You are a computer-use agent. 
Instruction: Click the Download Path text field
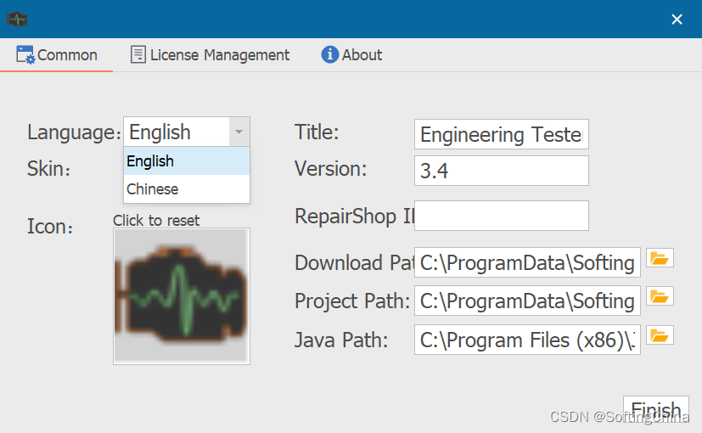(x=527, y=262)
